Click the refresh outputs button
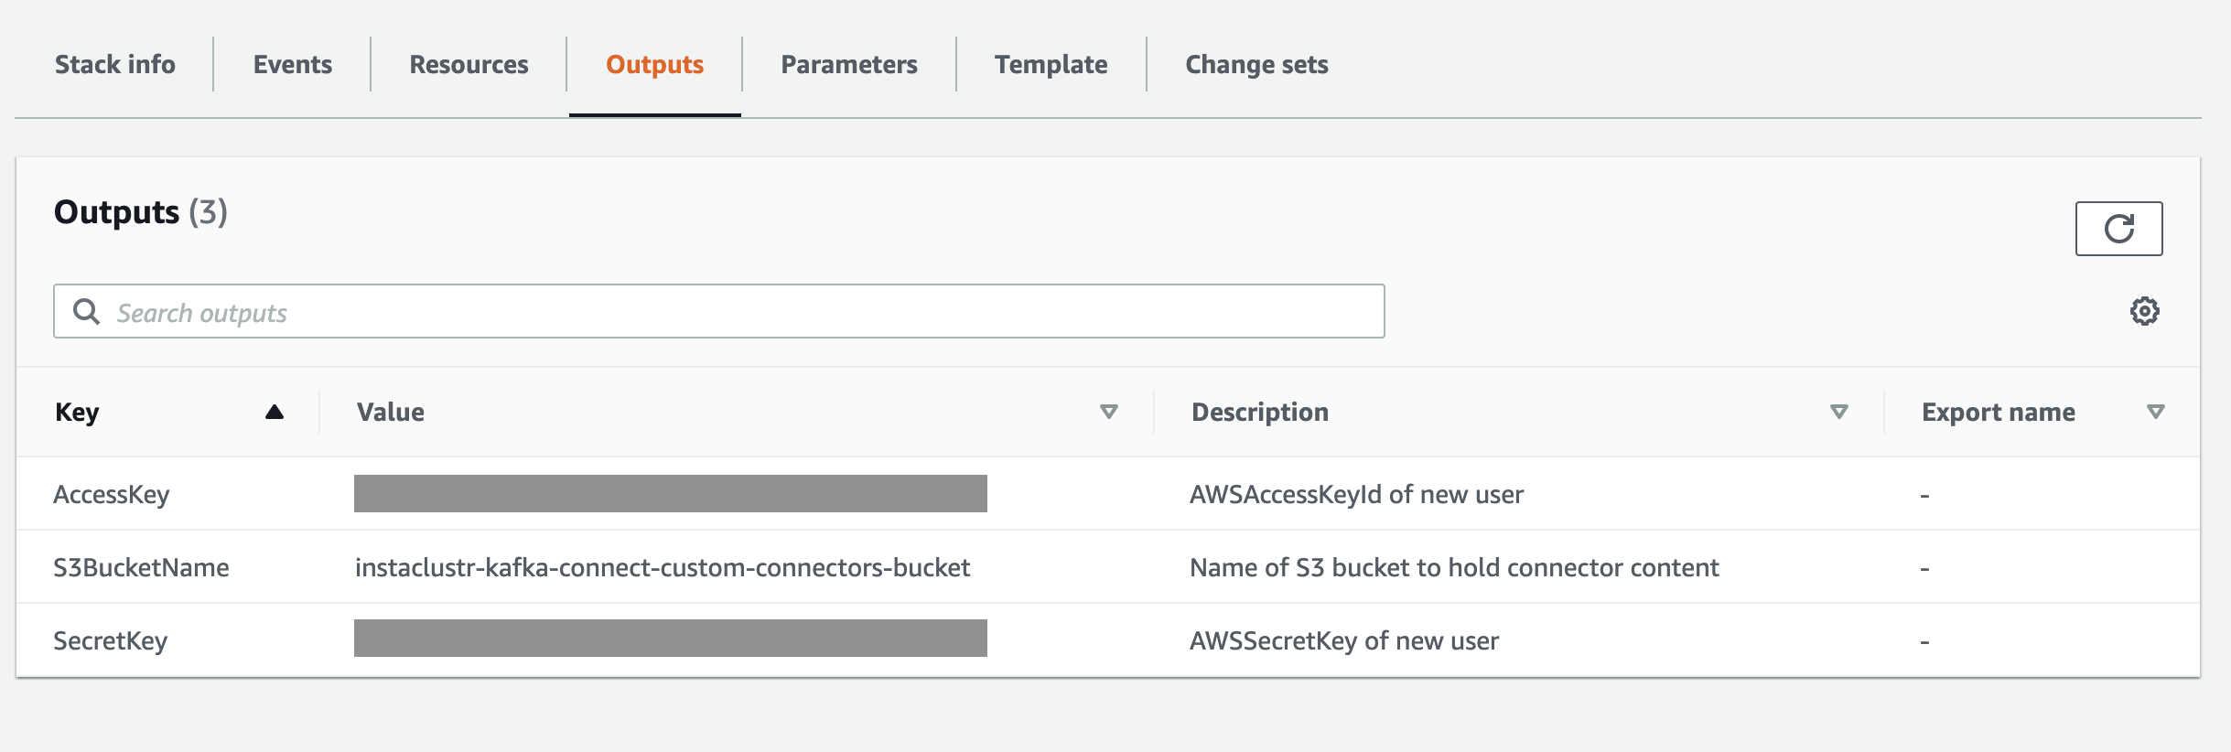This screenshot has height=752, width=2231. [x=2118, y=229]
